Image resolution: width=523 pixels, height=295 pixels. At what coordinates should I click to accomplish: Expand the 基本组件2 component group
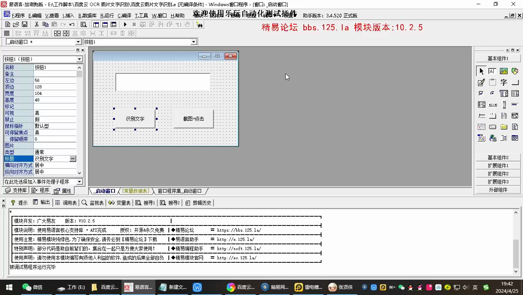498,157
